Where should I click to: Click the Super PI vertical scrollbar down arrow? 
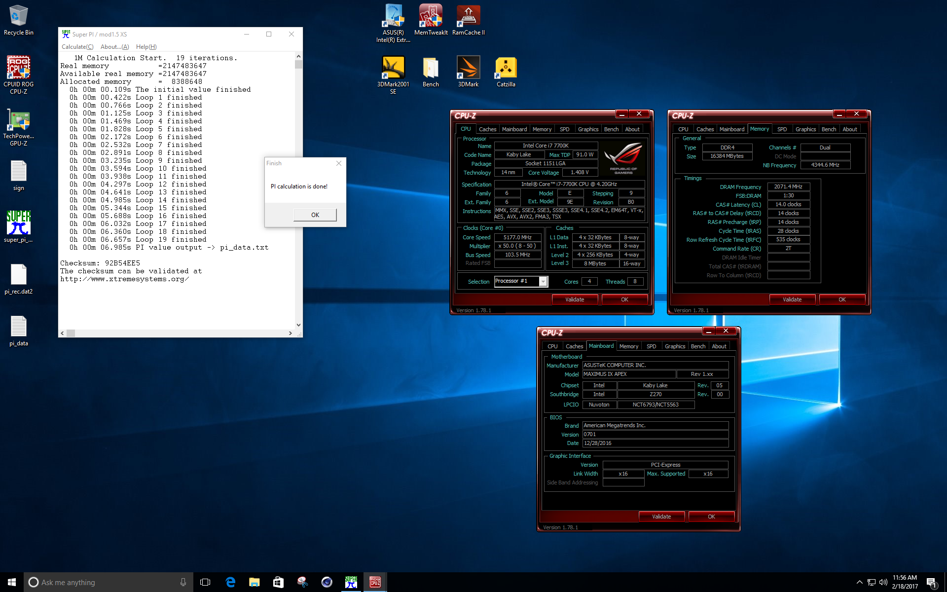point(298,325)
